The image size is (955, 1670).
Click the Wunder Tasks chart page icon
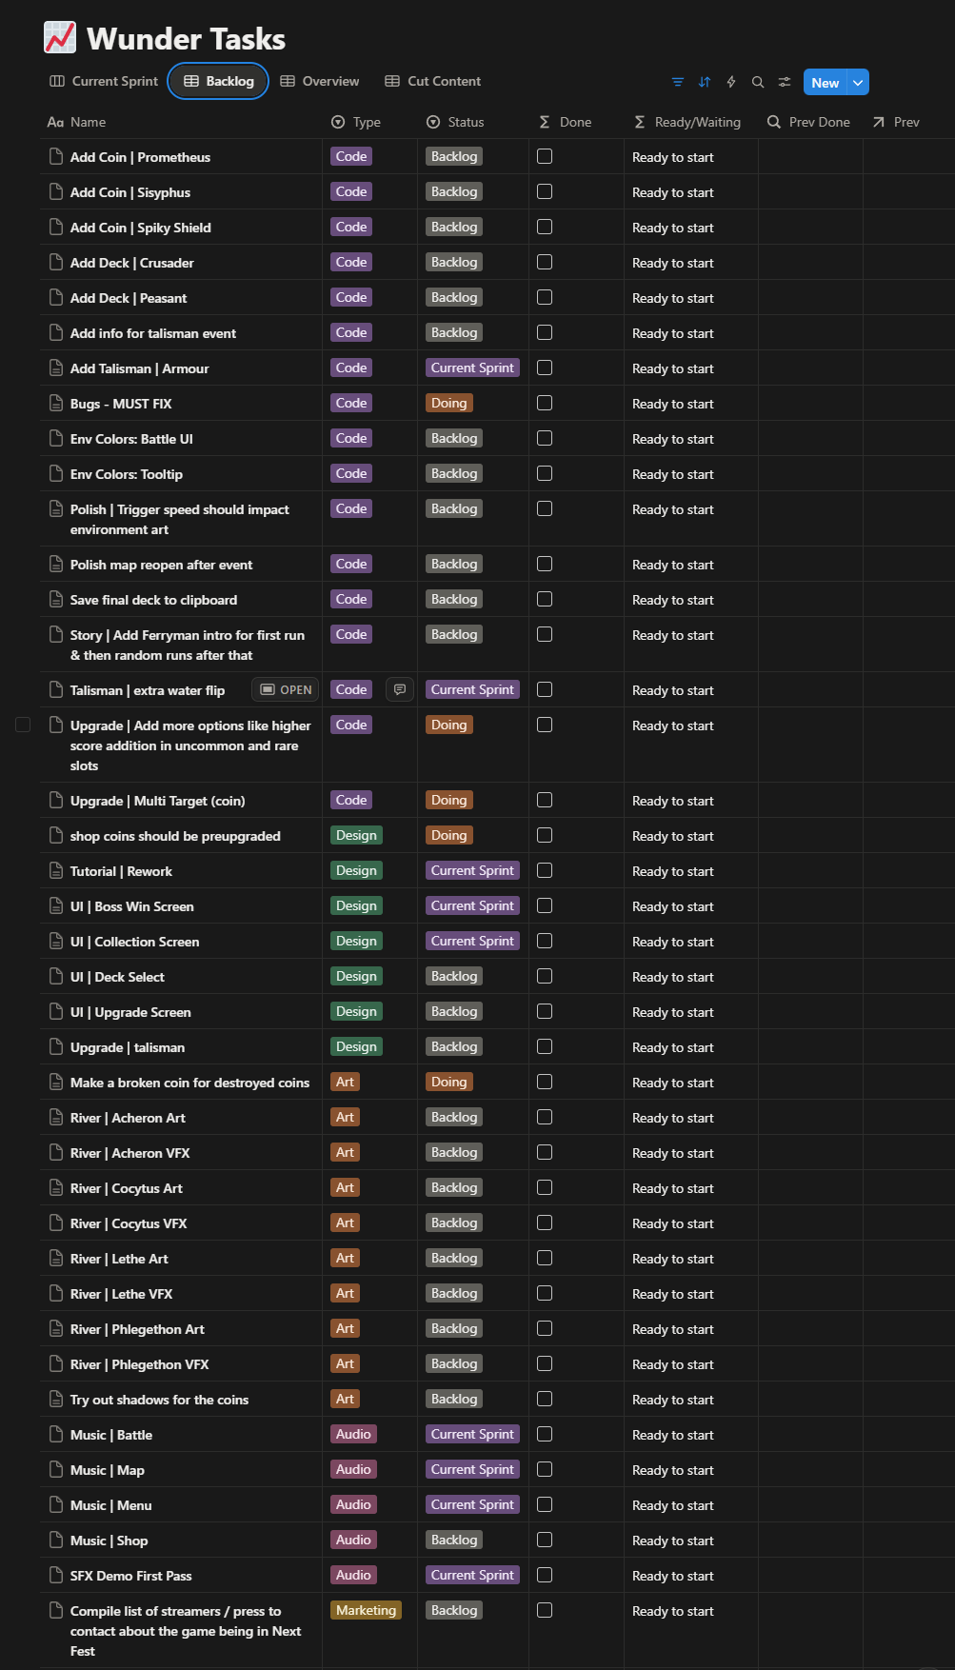tap(60, 37)
